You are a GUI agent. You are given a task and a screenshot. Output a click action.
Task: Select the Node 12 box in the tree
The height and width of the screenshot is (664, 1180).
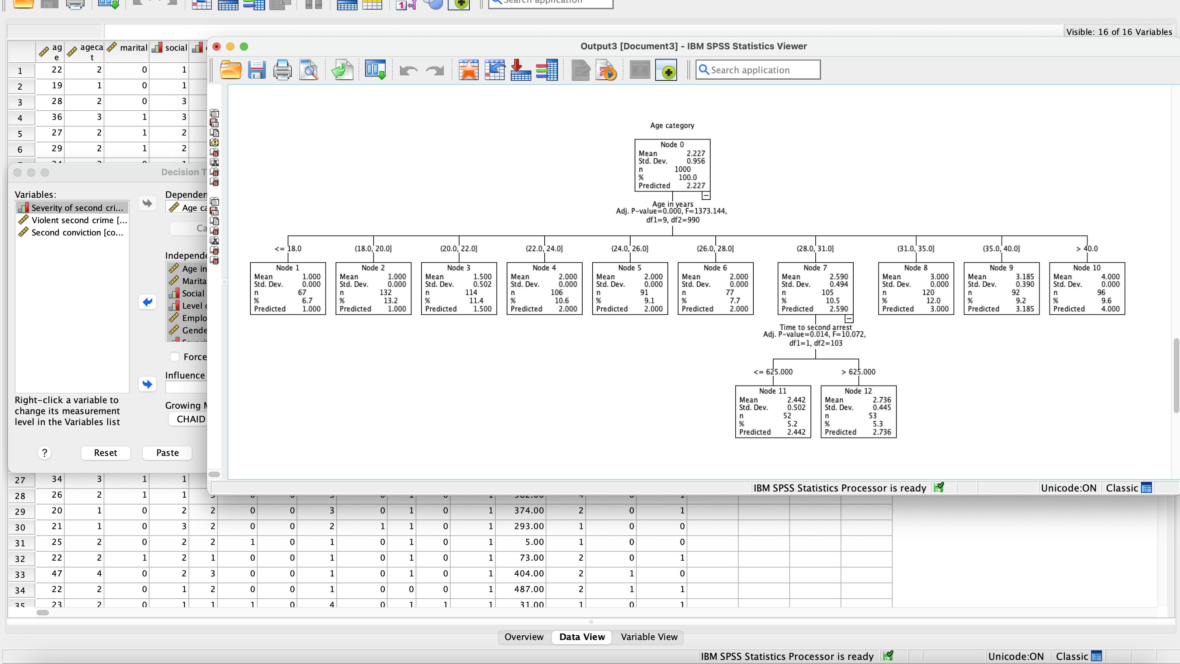coord(858,412)
